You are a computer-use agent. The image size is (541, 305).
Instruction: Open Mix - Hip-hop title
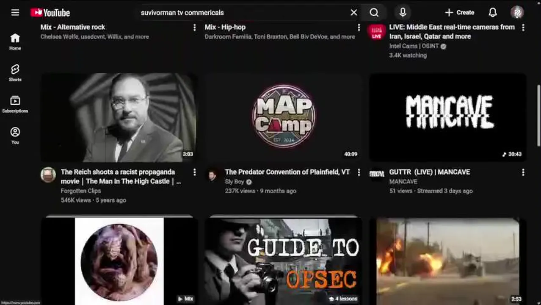[x=225, y=27]
